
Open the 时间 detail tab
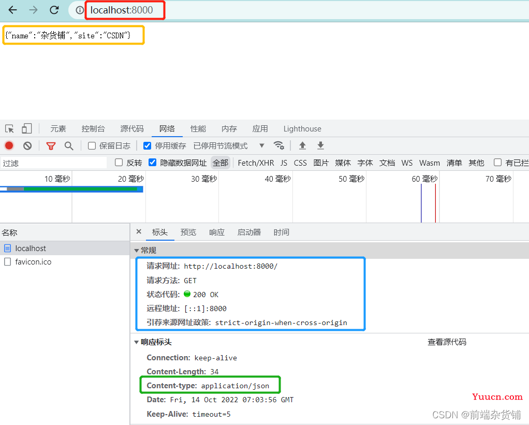coord(282,232)
